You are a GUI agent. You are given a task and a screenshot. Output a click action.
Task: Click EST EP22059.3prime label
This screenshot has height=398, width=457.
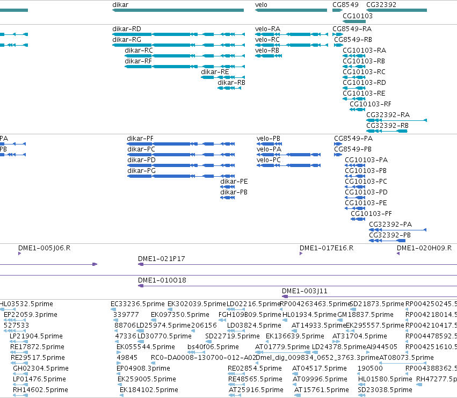coord(31,315)
